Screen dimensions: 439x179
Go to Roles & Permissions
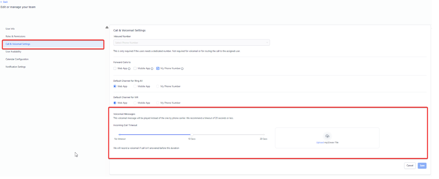[16, 36]
